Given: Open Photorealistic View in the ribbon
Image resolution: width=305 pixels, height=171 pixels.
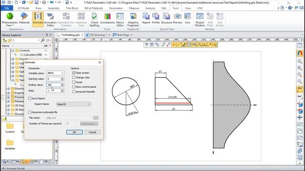Looking at the screenshot, I should pos(10,19).
